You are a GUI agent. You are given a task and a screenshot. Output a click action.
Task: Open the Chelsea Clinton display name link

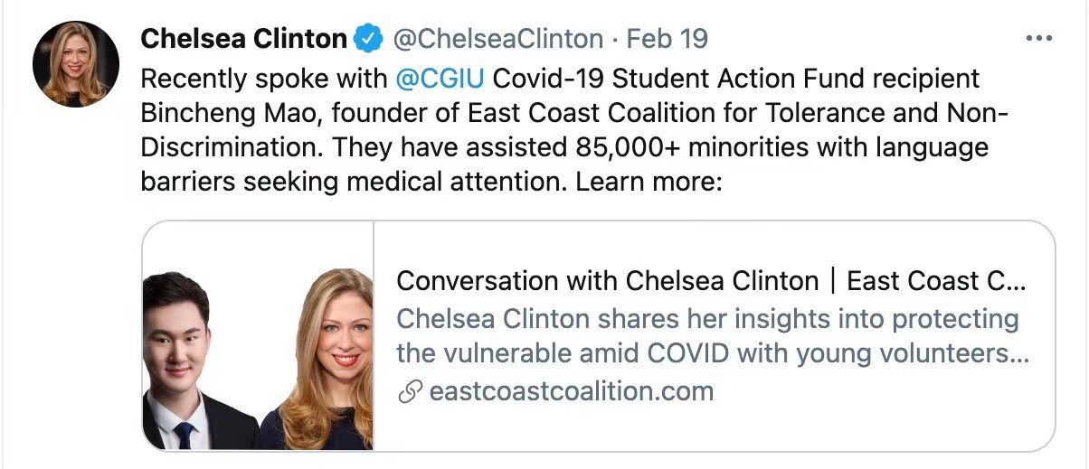(x=243, y=39)
